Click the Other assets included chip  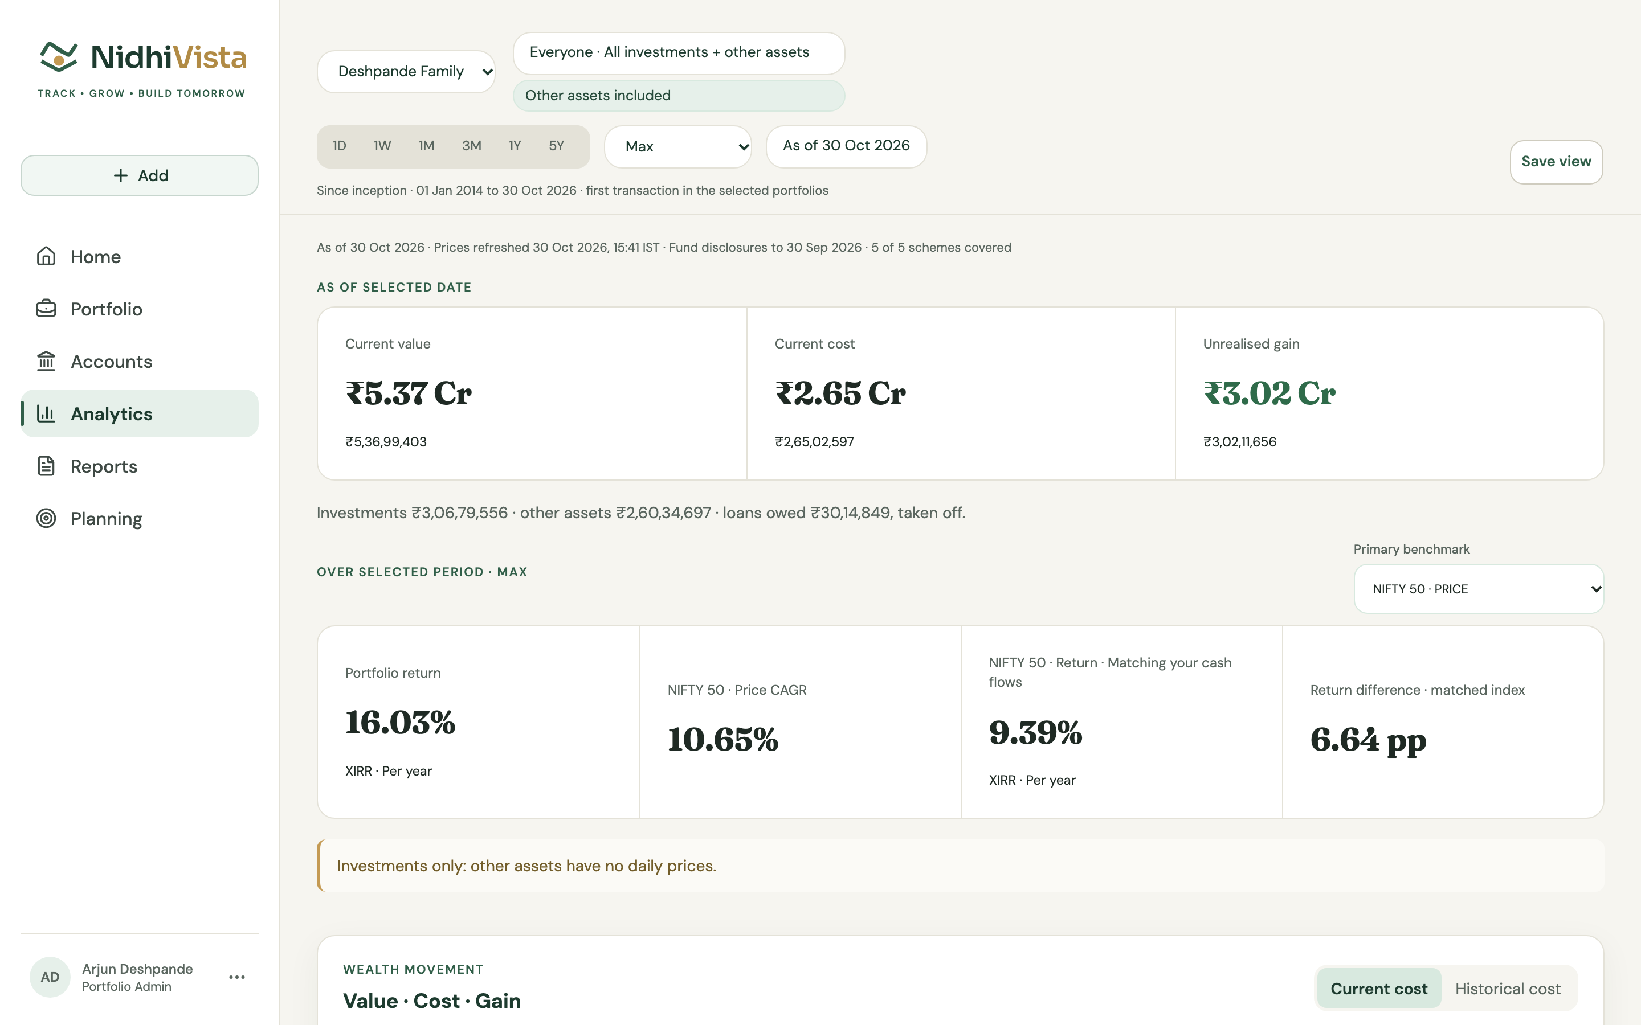(679, 96)
